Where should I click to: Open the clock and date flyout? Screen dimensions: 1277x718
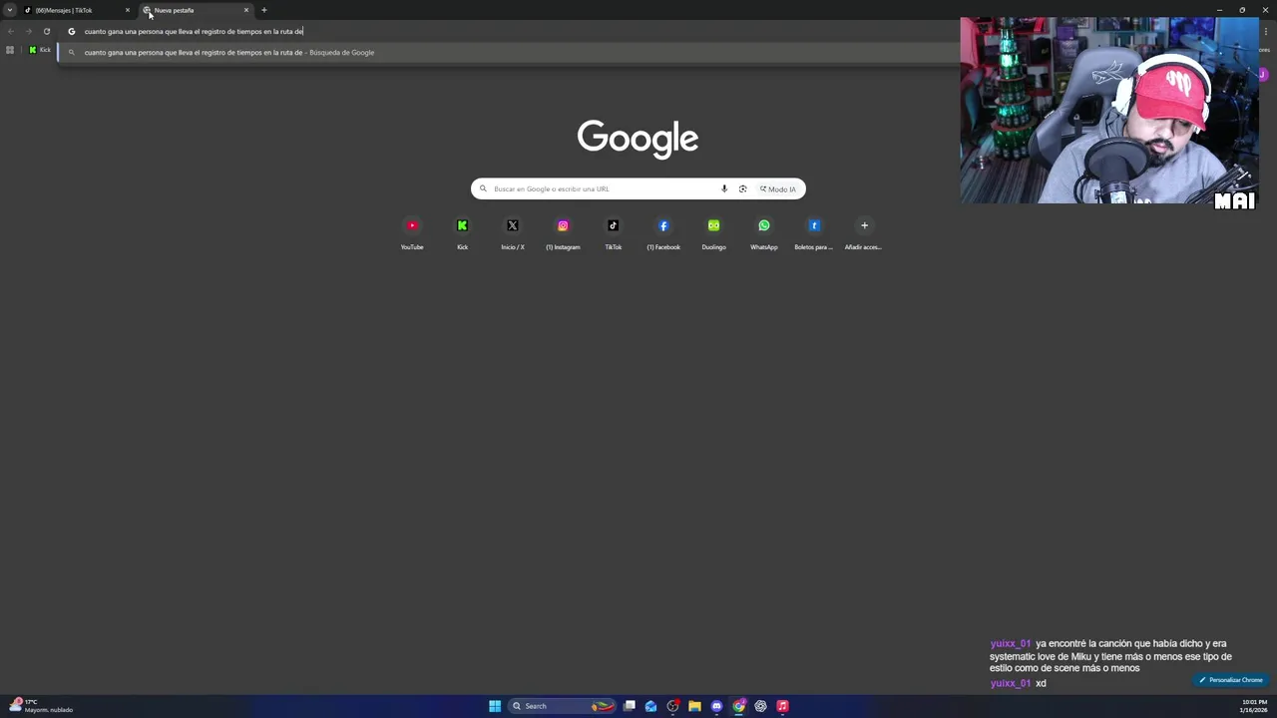1254,706
